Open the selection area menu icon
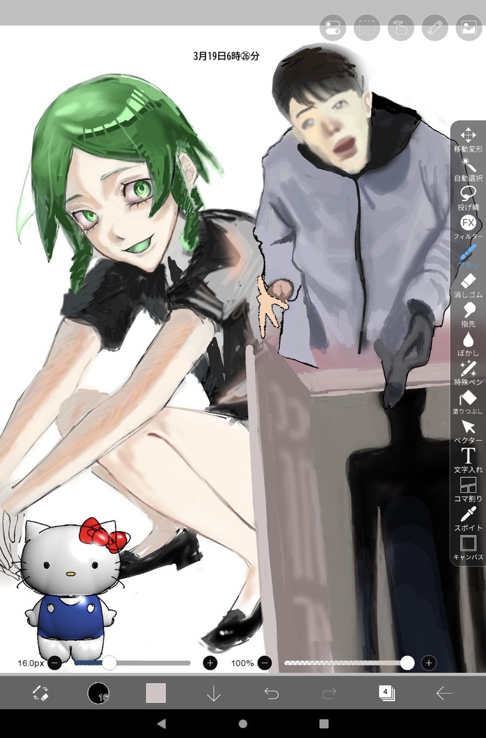 coord(367,28)
